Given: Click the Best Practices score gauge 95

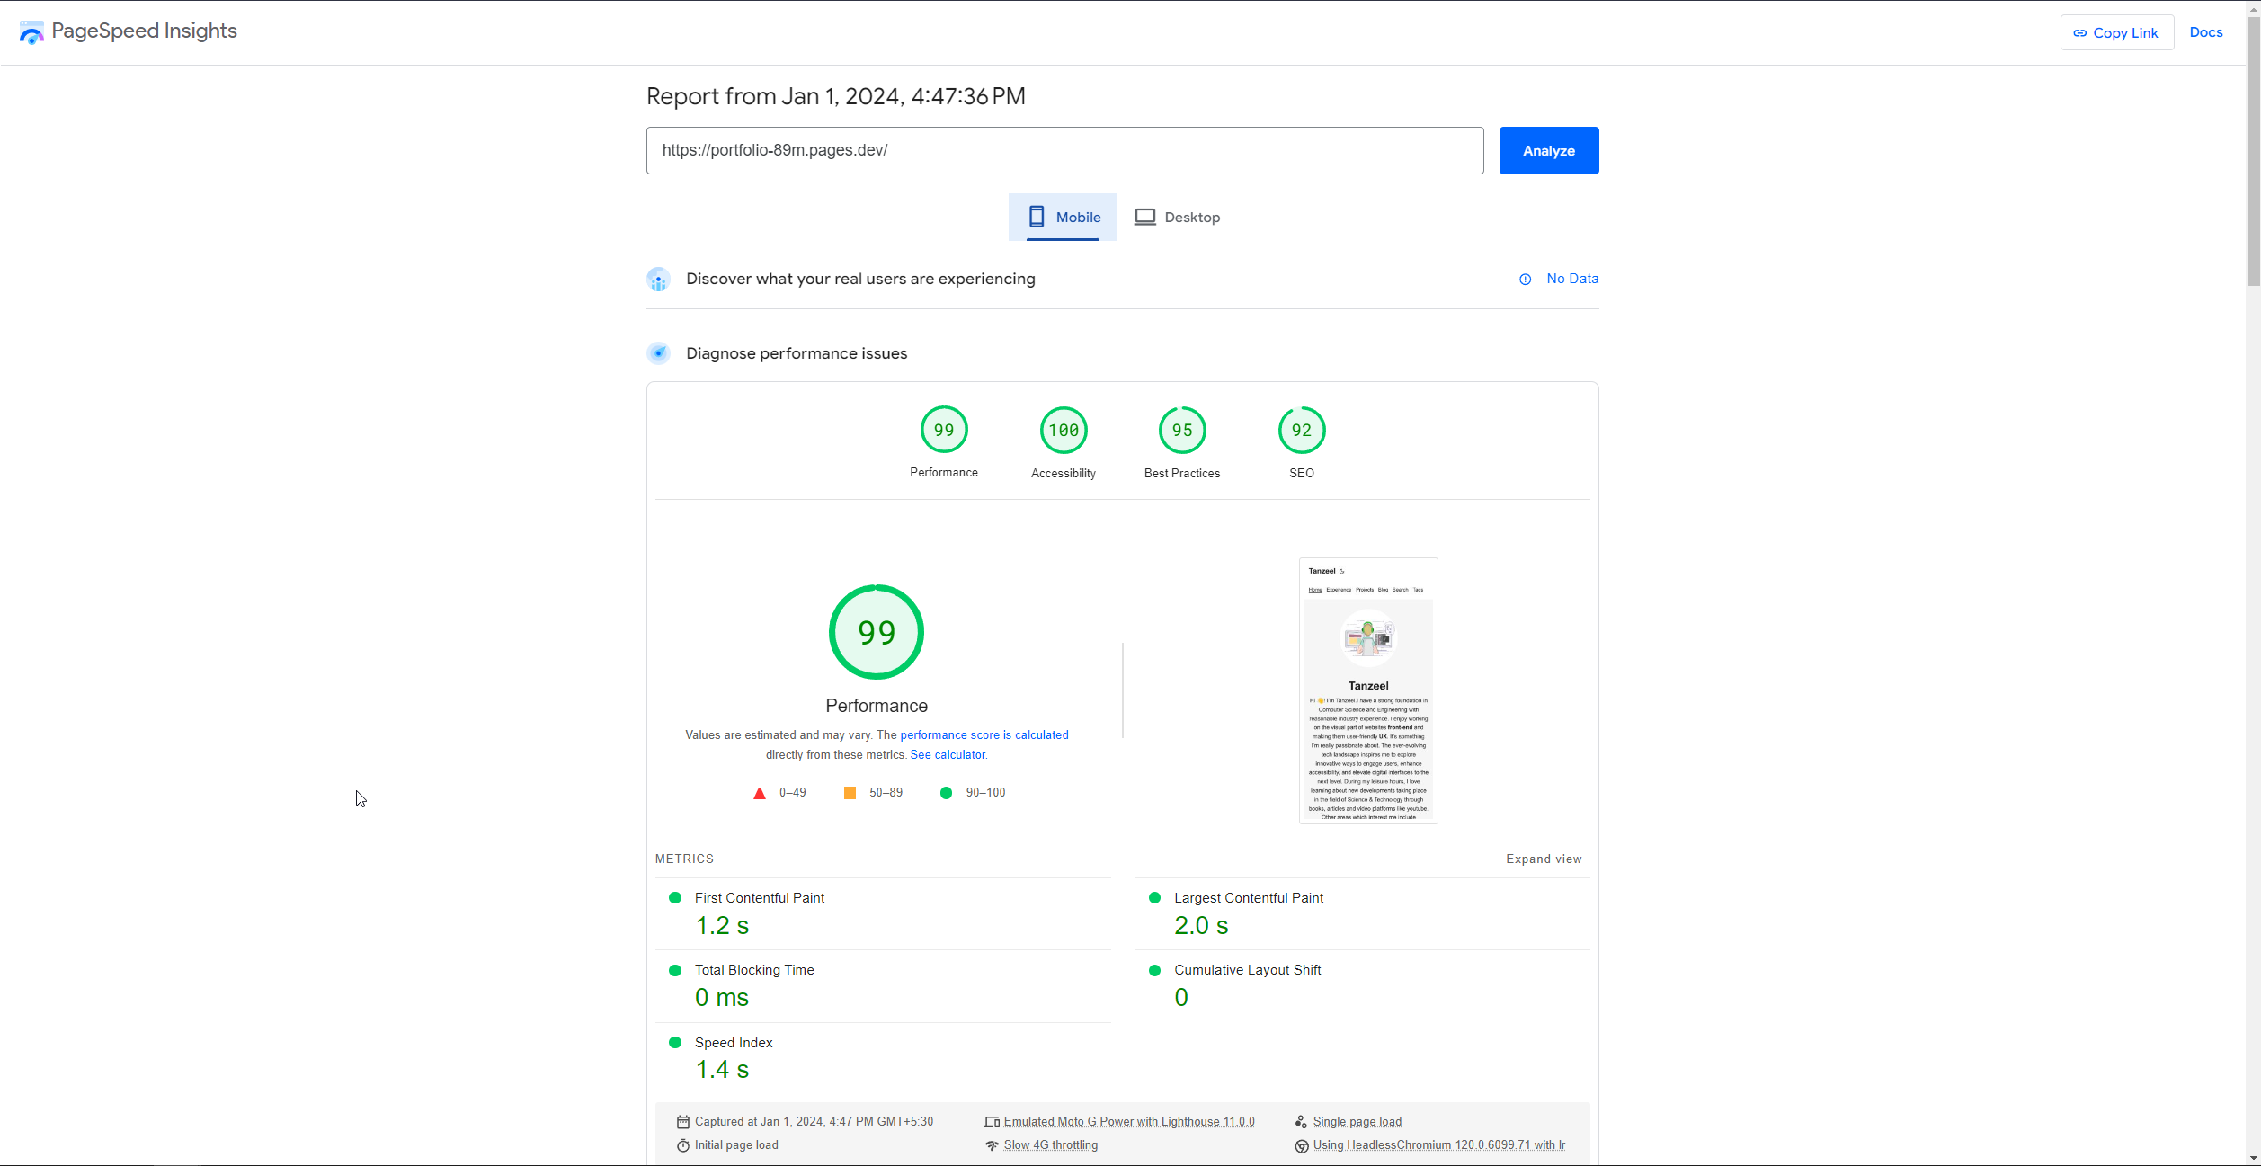Looking at the screenshot, I should (x=1181, y=431).
